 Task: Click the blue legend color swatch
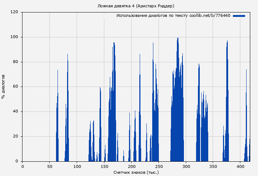[x=239, y=16]
